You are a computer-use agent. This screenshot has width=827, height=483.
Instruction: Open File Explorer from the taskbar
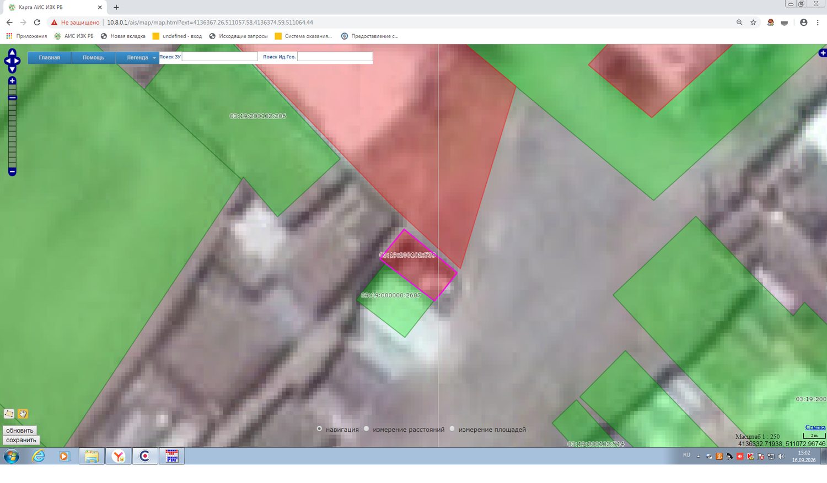[92, 456]
